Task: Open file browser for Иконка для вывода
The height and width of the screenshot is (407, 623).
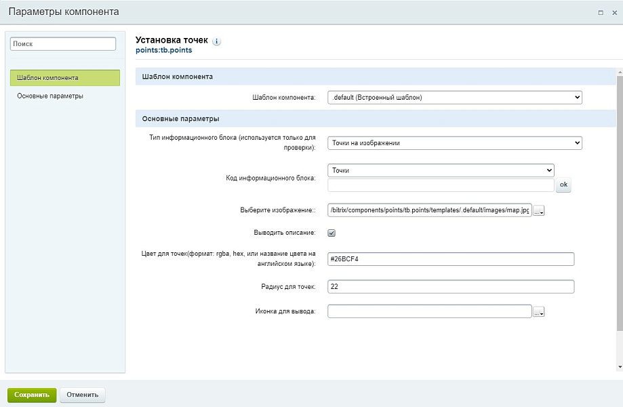Action: tap(539, 312)
